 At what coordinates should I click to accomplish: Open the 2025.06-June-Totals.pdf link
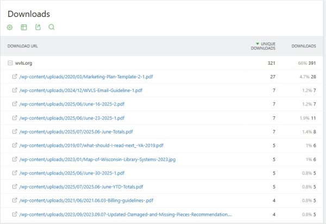[x=76, y=132]
